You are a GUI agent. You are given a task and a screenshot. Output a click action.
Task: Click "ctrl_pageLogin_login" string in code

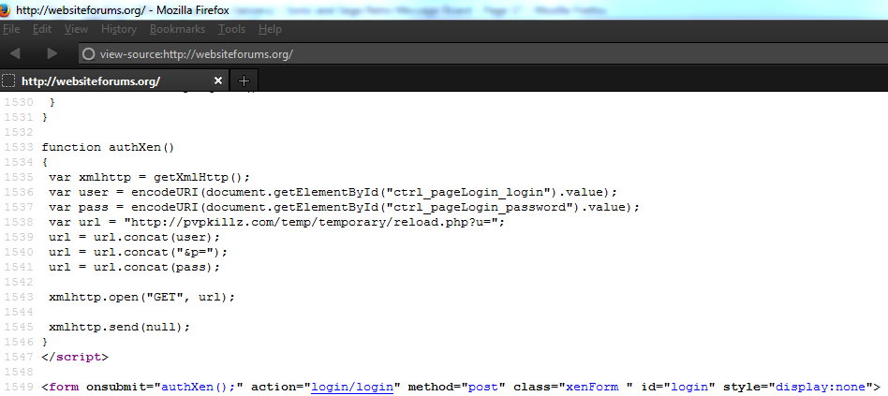468,192
